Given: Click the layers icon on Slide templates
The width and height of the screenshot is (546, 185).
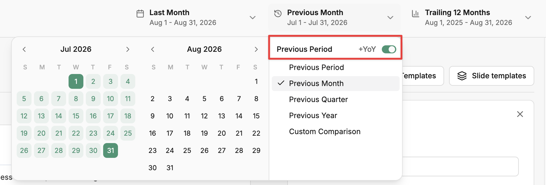Looking at the screenshot, I should [x=462, y=76].
